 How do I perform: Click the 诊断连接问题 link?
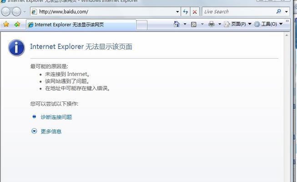click(56, 117)
